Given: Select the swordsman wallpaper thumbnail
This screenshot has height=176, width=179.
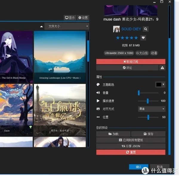Looking at the screenshot, I should pos(60,142).
